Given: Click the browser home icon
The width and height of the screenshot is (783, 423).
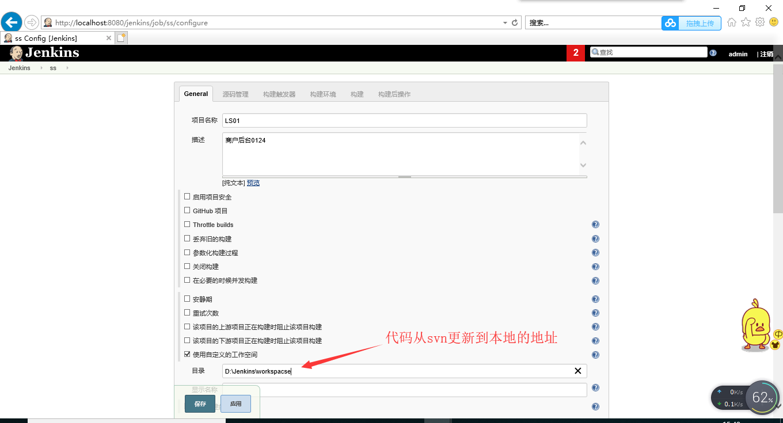Looking at the screenshot, I should (732, 22).
